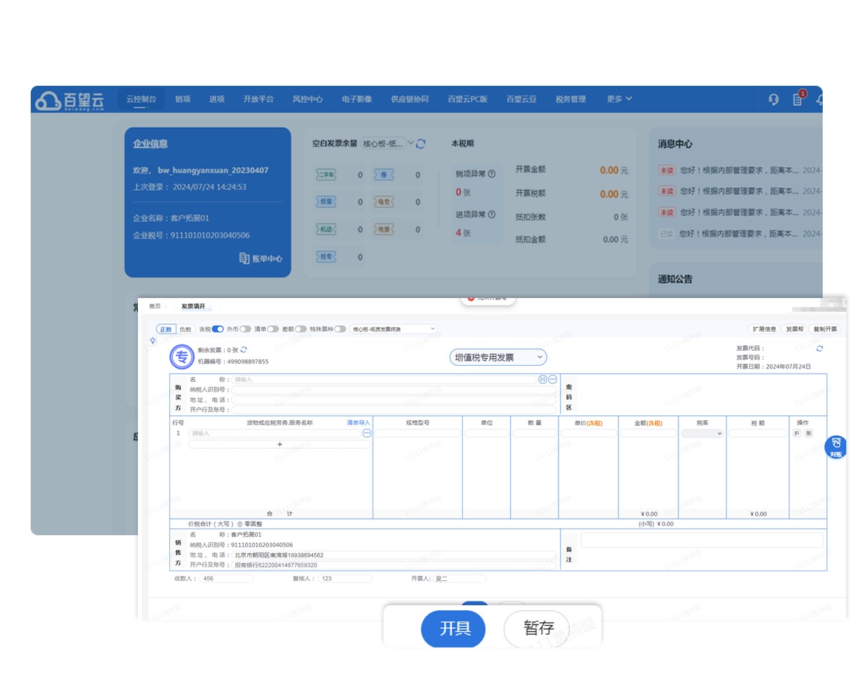This screenshot has width=857, height=686.
Task: Click the 折 discount action in row 1
Action: point(798,433)
